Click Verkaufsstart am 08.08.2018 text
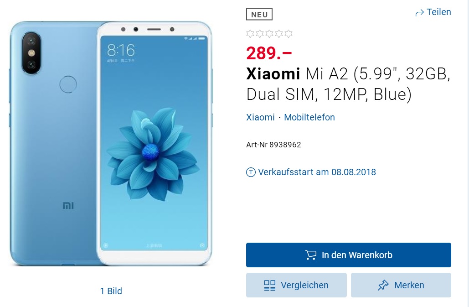This screenshot has width=469, height=307. click(317, 172)
